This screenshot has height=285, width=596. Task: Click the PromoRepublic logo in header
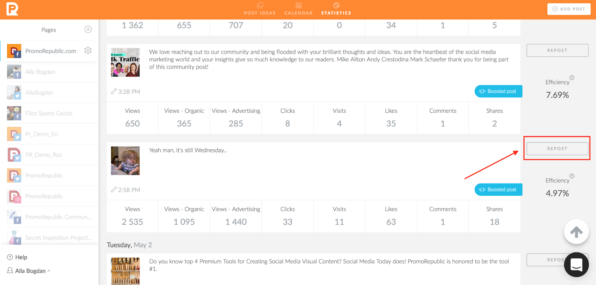12,9
